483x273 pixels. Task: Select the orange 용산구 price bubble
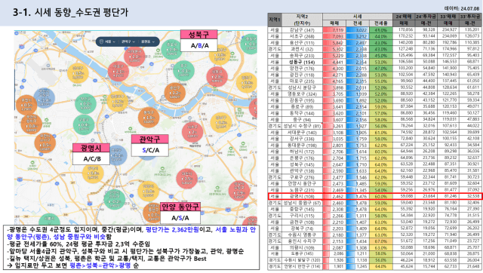[174, 92]
